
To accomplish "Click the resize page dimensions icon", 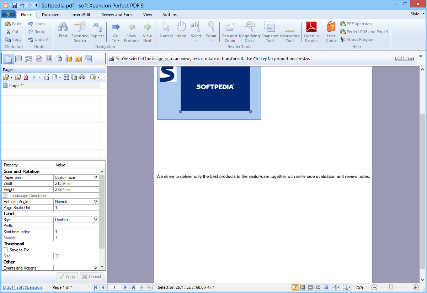I will [46, 77].
